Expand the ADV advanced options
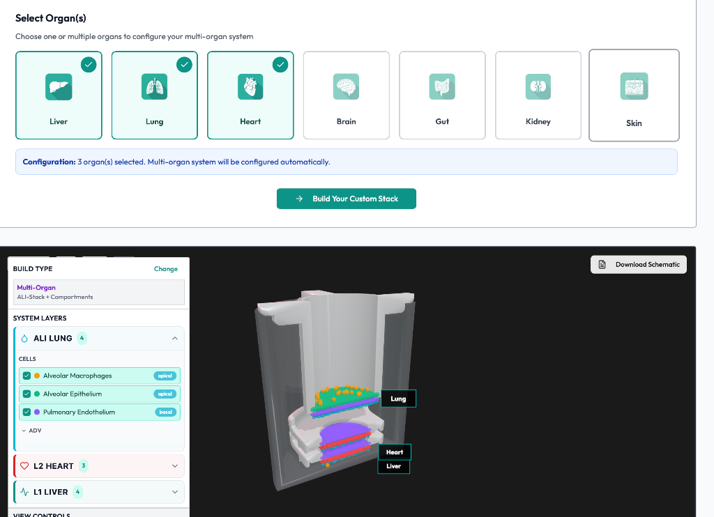Image resolution: width=714 pixels, height=517 pixels. click(31, 431)
